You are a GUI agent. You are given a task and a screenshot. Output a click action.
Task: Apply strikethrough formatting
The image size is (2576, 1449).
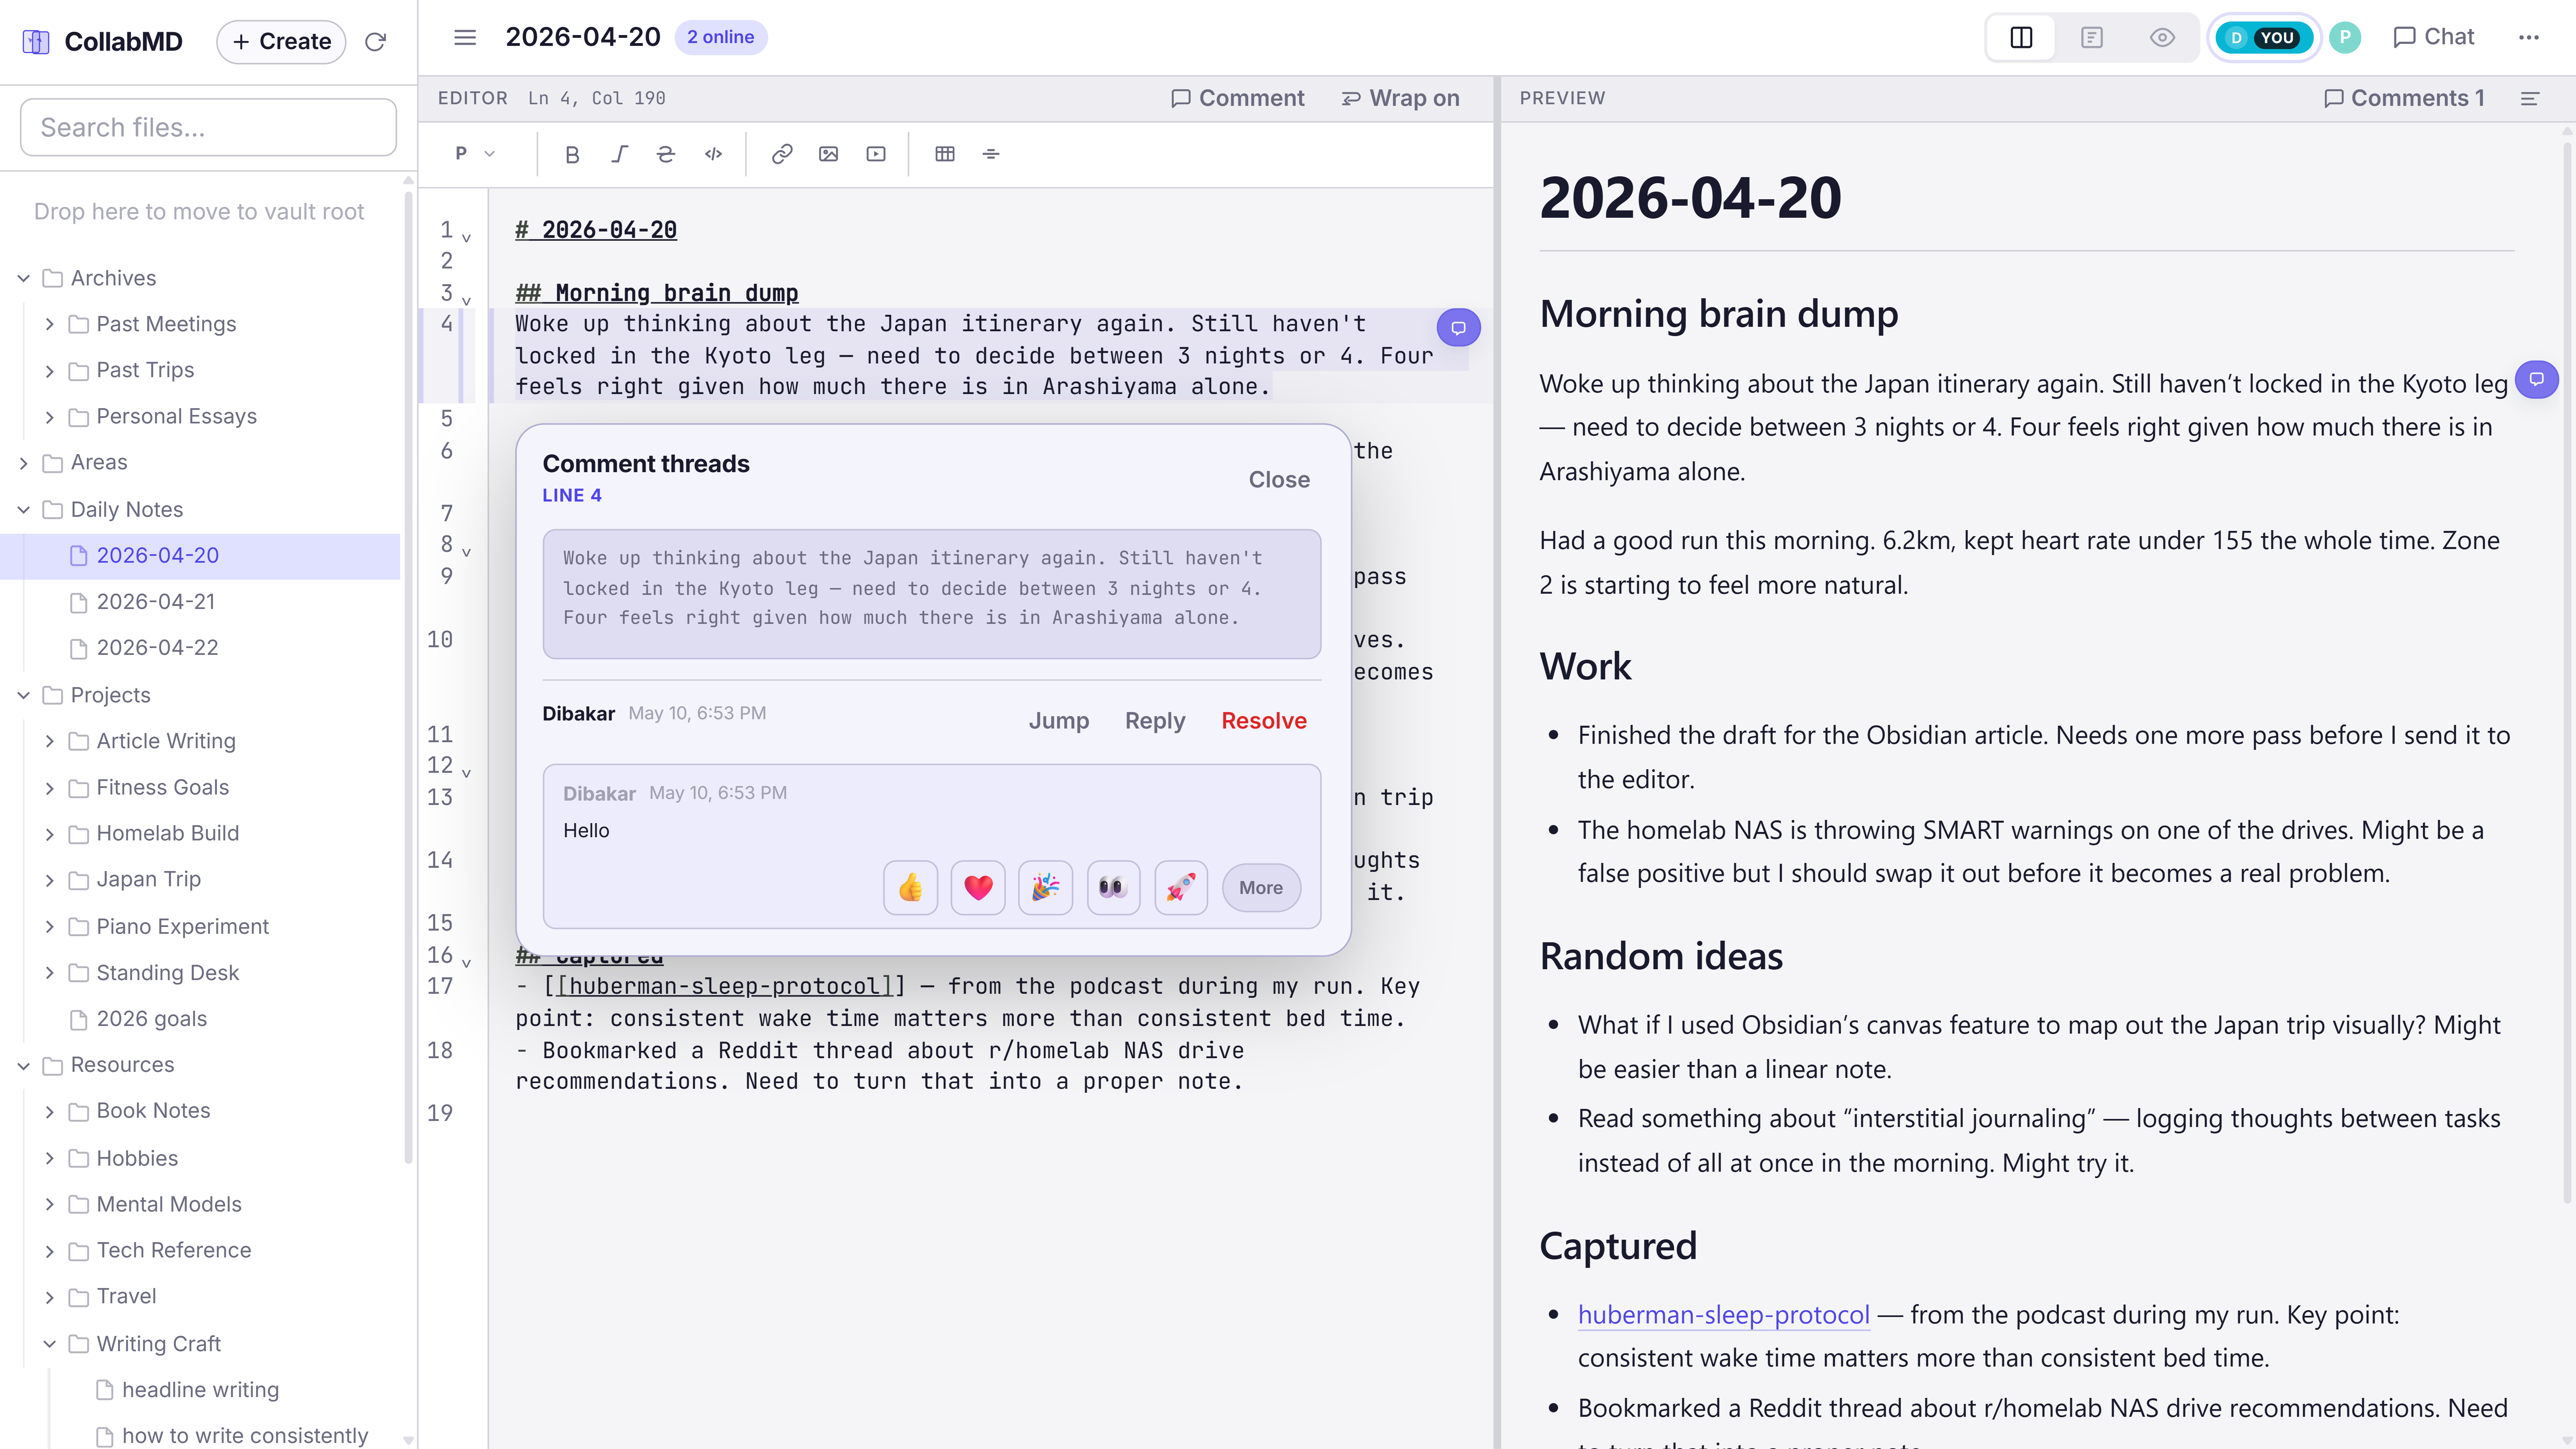666,154
